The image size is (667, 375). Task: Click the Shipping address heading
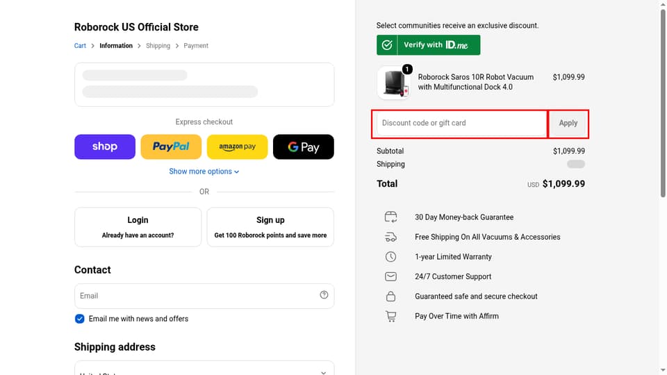click(115, 347)
